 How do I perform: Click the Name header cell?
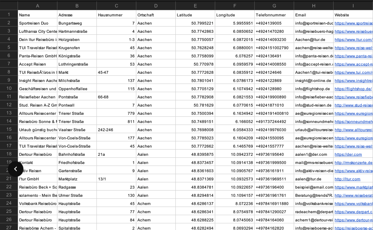point(37,15)
